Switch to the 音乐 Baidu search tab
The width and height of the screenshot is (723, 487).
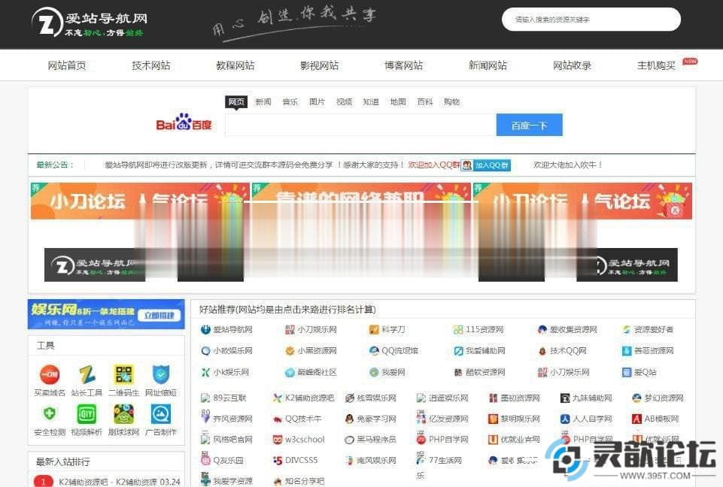pos(290,101)
